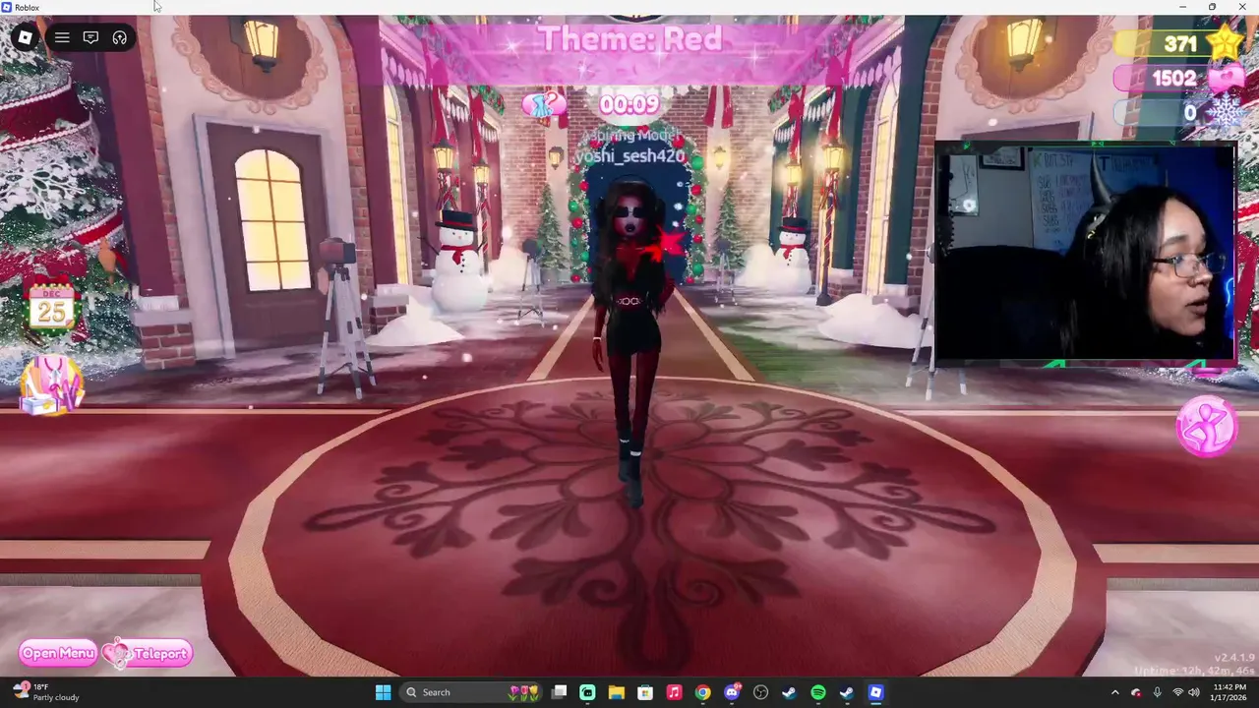1259x708 pixels.
Task: Open Discord from the taskbar
Action: (731, 692)
